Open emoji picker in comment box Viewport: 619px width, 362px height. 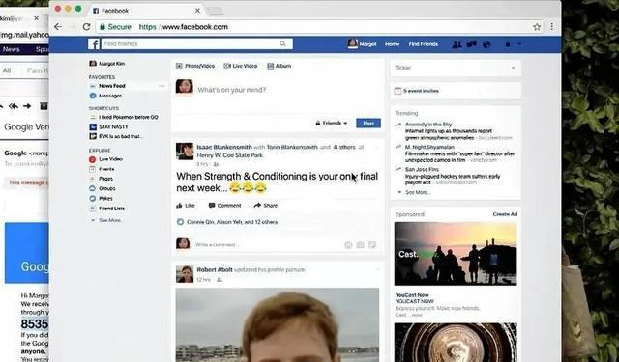pos(348,245)
